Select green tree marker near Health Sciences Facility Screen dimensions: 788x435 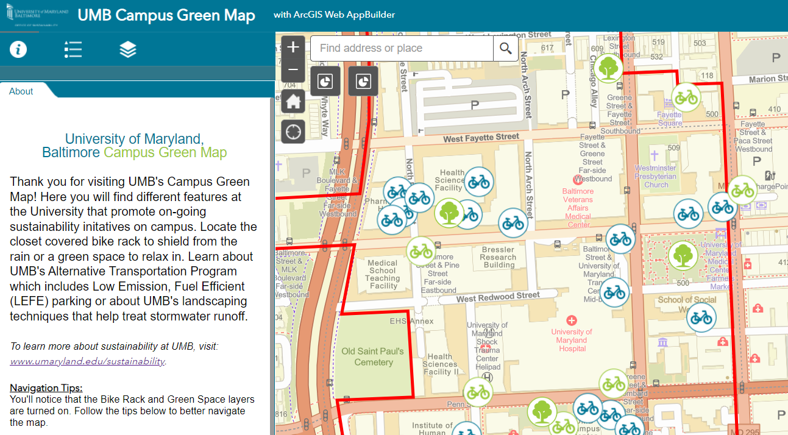[449, 213]
